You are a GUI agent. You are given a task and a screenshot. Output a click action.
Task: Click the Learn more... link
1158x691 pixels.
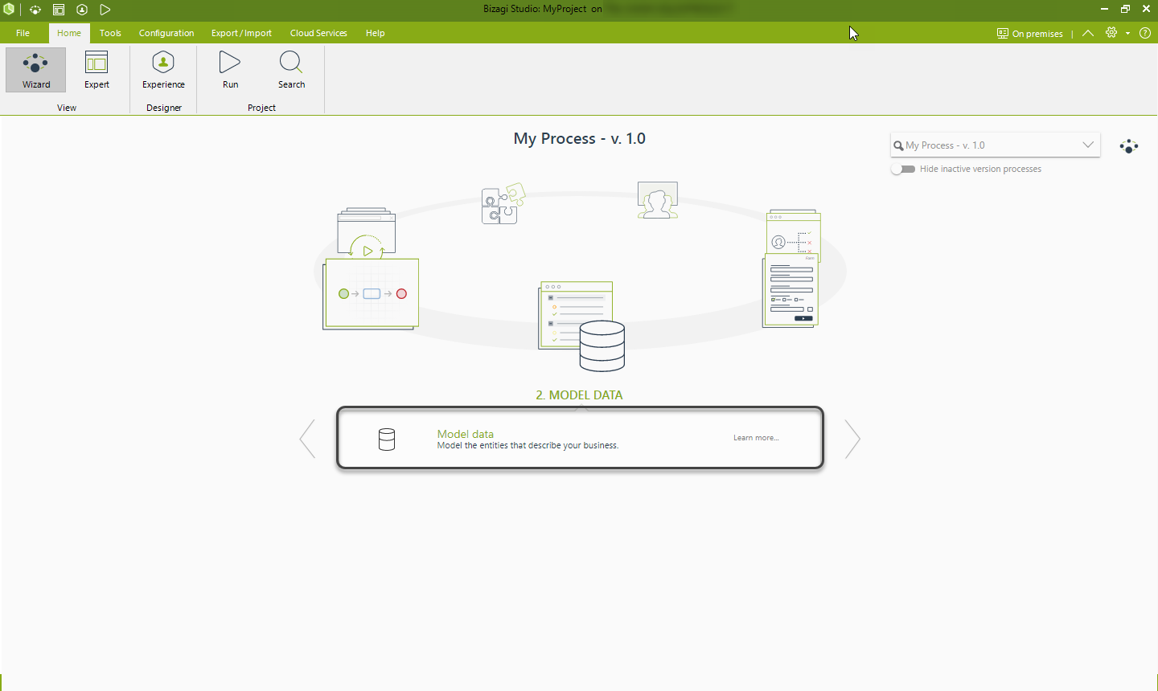coord(756,438)
